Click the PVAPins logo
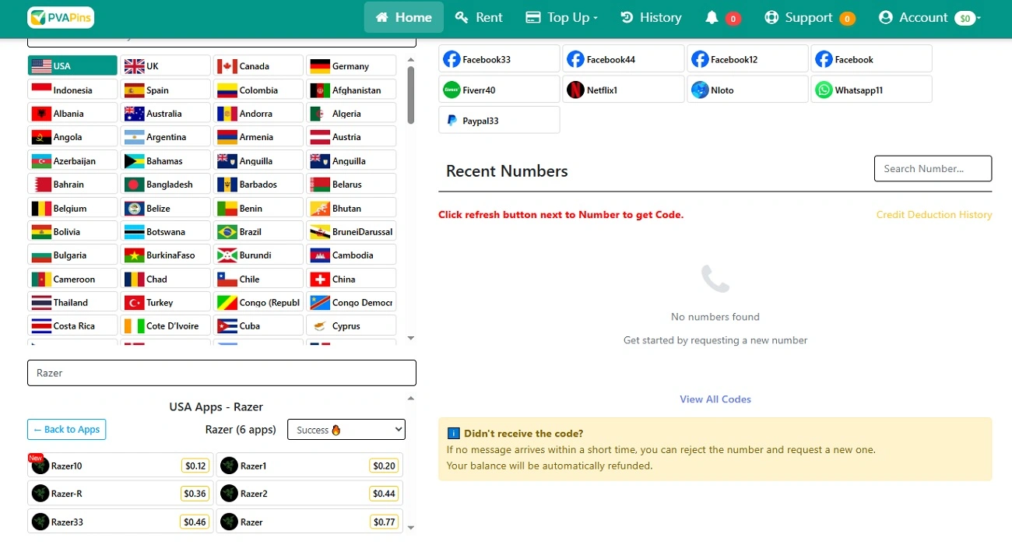The height and width of the screenshot is (545, 1012). tap(61, 17)
